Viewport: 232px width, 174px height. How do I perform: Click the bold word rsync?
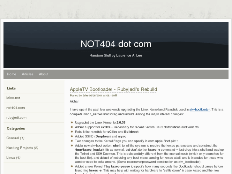[122, 136]
